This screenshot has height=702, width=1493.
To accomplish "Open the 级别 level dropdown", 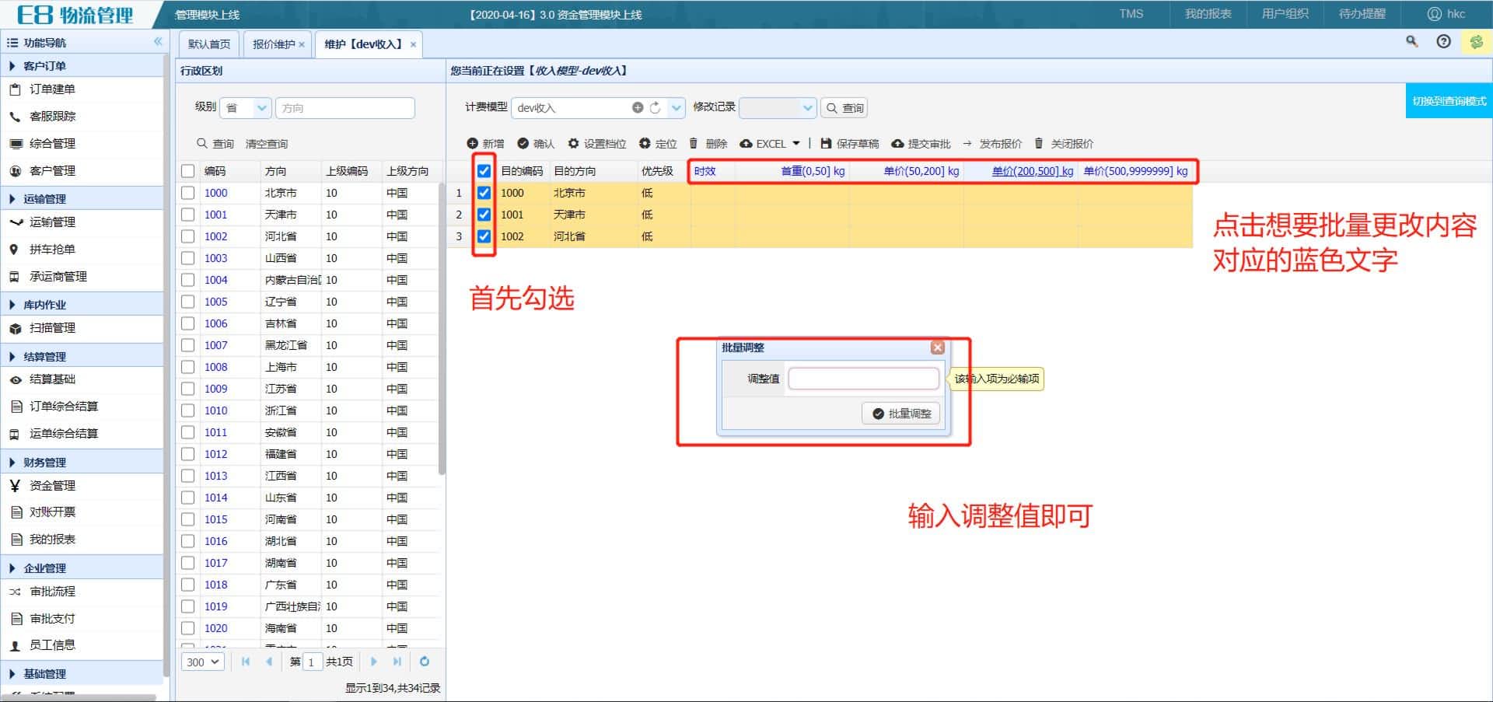I will coord(262,108).
